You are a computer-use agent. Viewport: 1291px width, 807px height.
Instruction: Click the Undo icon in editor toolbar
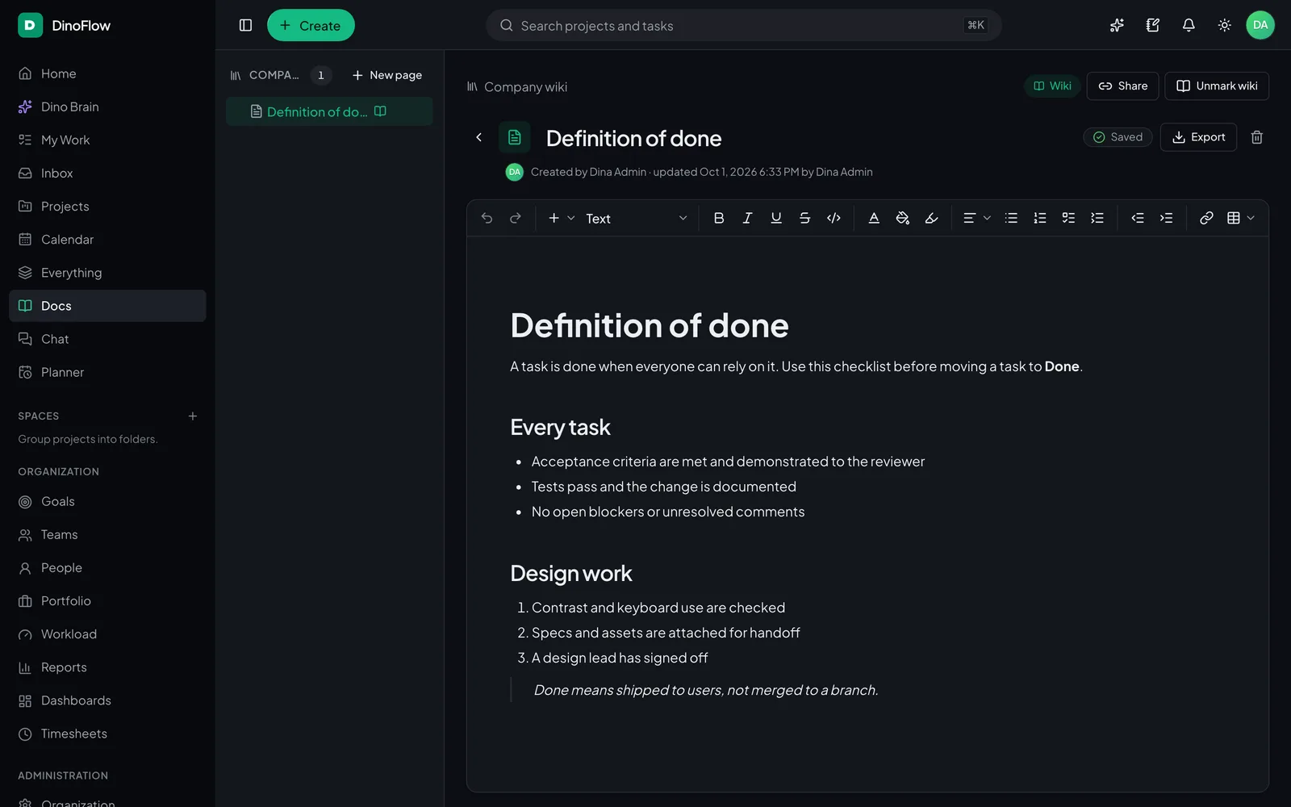(487, 218)
